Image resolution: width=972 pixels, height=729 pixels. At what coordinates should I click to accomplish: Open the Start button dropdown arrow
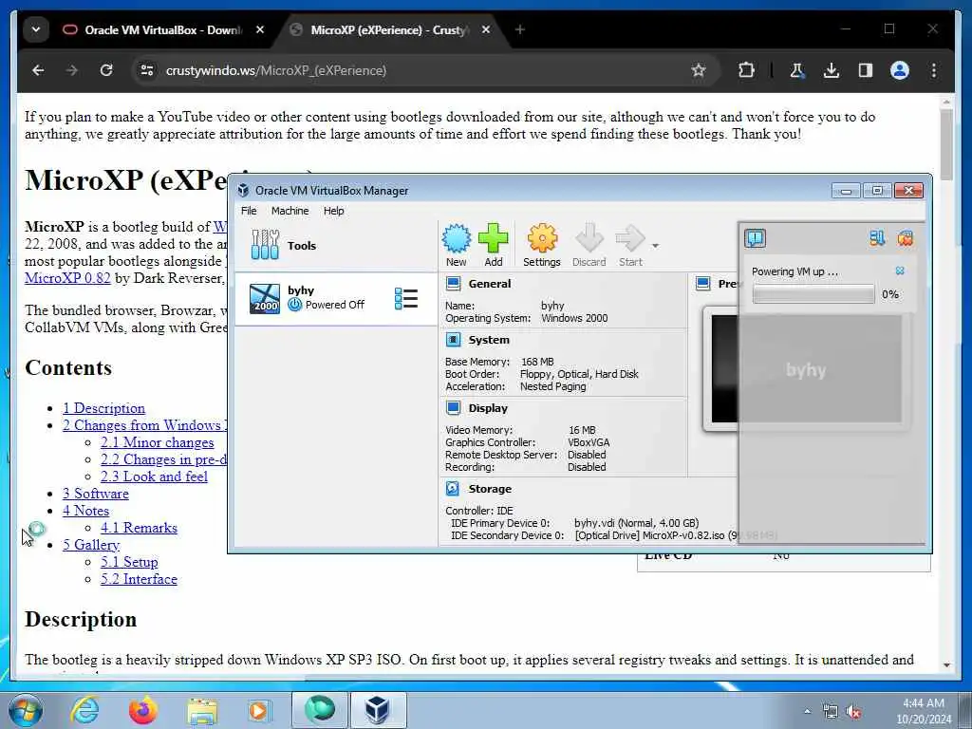click(x=655, y=246)
